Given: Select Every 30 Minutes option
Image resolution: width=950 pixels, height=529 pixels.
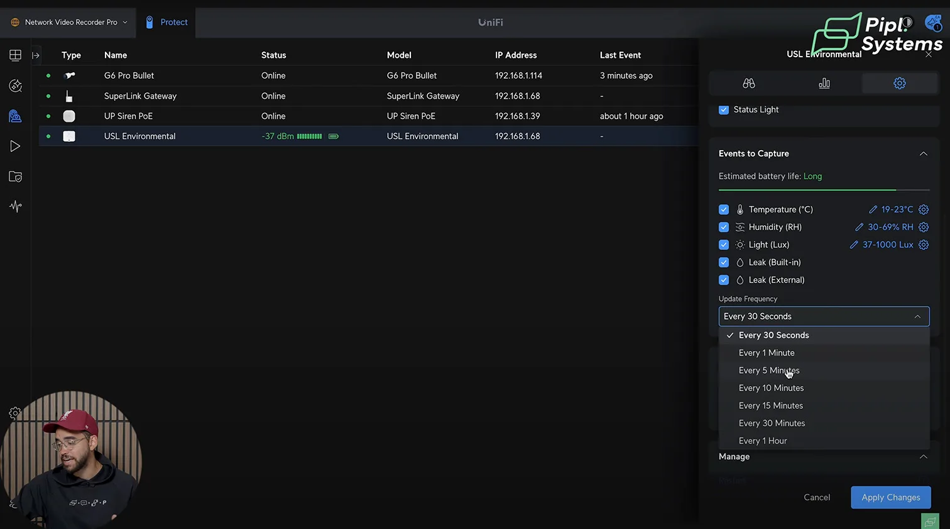Looking at the screenshot, I should [824, 423].
